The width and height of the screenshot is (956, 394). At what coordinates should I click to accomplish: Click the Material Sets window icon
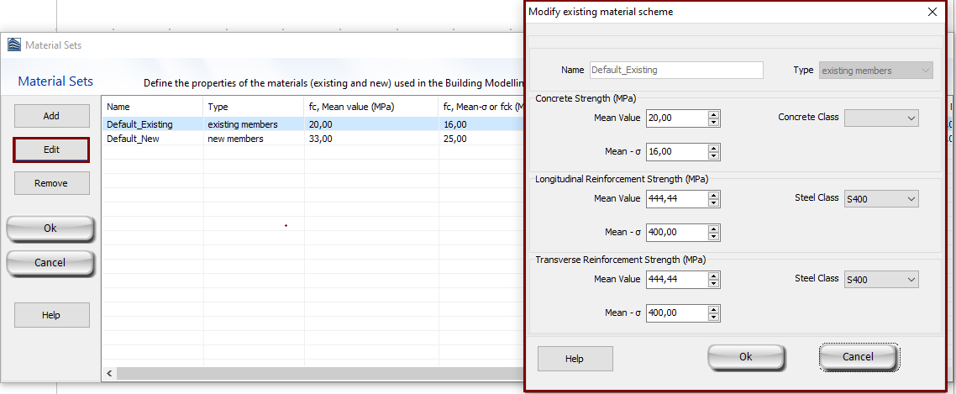tap(14, 45)
